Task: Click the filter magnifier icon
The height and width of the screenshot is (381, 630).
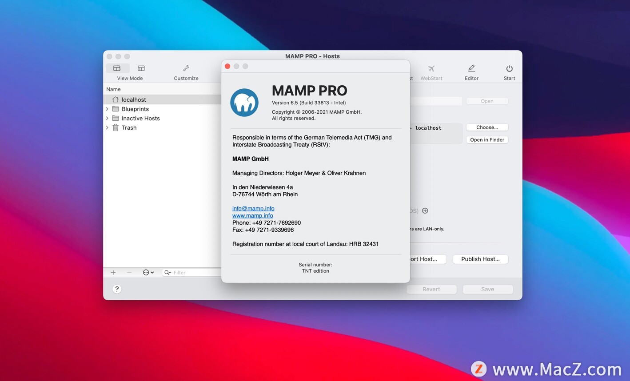Action: [167, 273]
